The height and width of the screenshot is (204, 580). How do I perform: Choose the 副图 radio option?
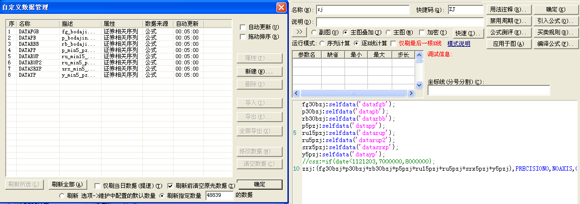(x=314, y=32)
